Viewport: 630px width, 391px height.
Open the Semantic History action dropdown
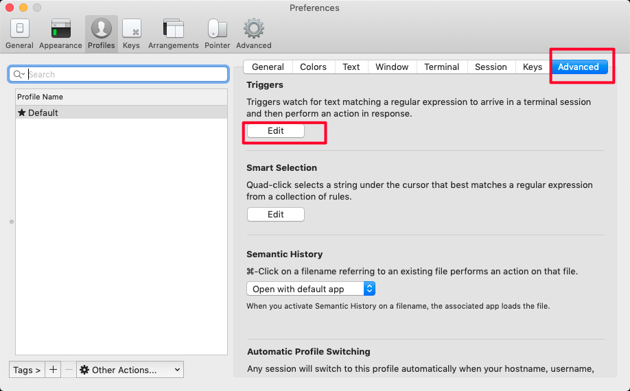click(311, 289)
